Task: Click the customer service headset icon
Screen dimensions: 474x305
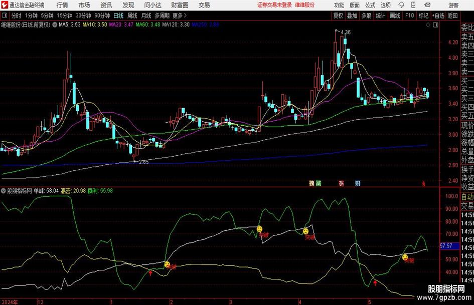Action: pyautogui.click(x=401, y=5)
